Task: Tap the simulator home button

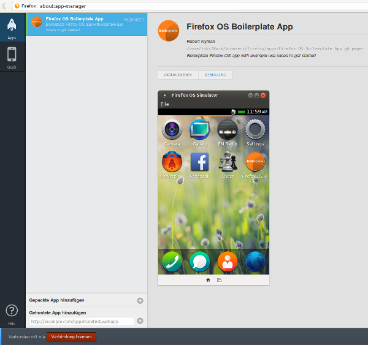Action: click(x=208, y=280)
